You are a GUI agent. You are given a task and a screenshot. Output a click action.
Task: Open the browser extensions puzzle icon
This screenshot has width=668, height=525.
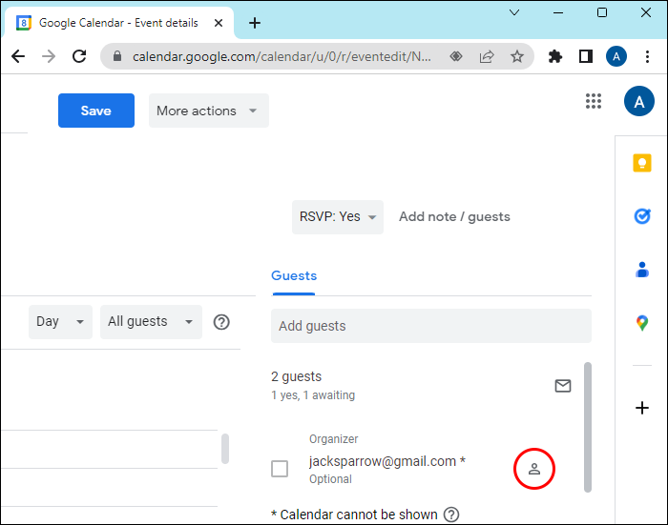click(555, 56)
